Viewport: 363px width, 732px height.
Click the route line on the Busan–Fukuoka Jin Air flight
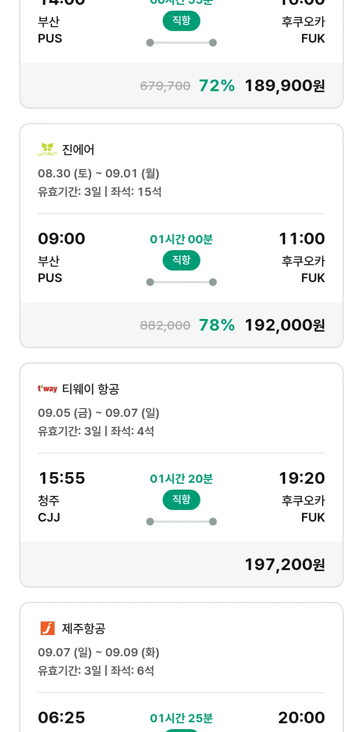[x=181, y=282]
